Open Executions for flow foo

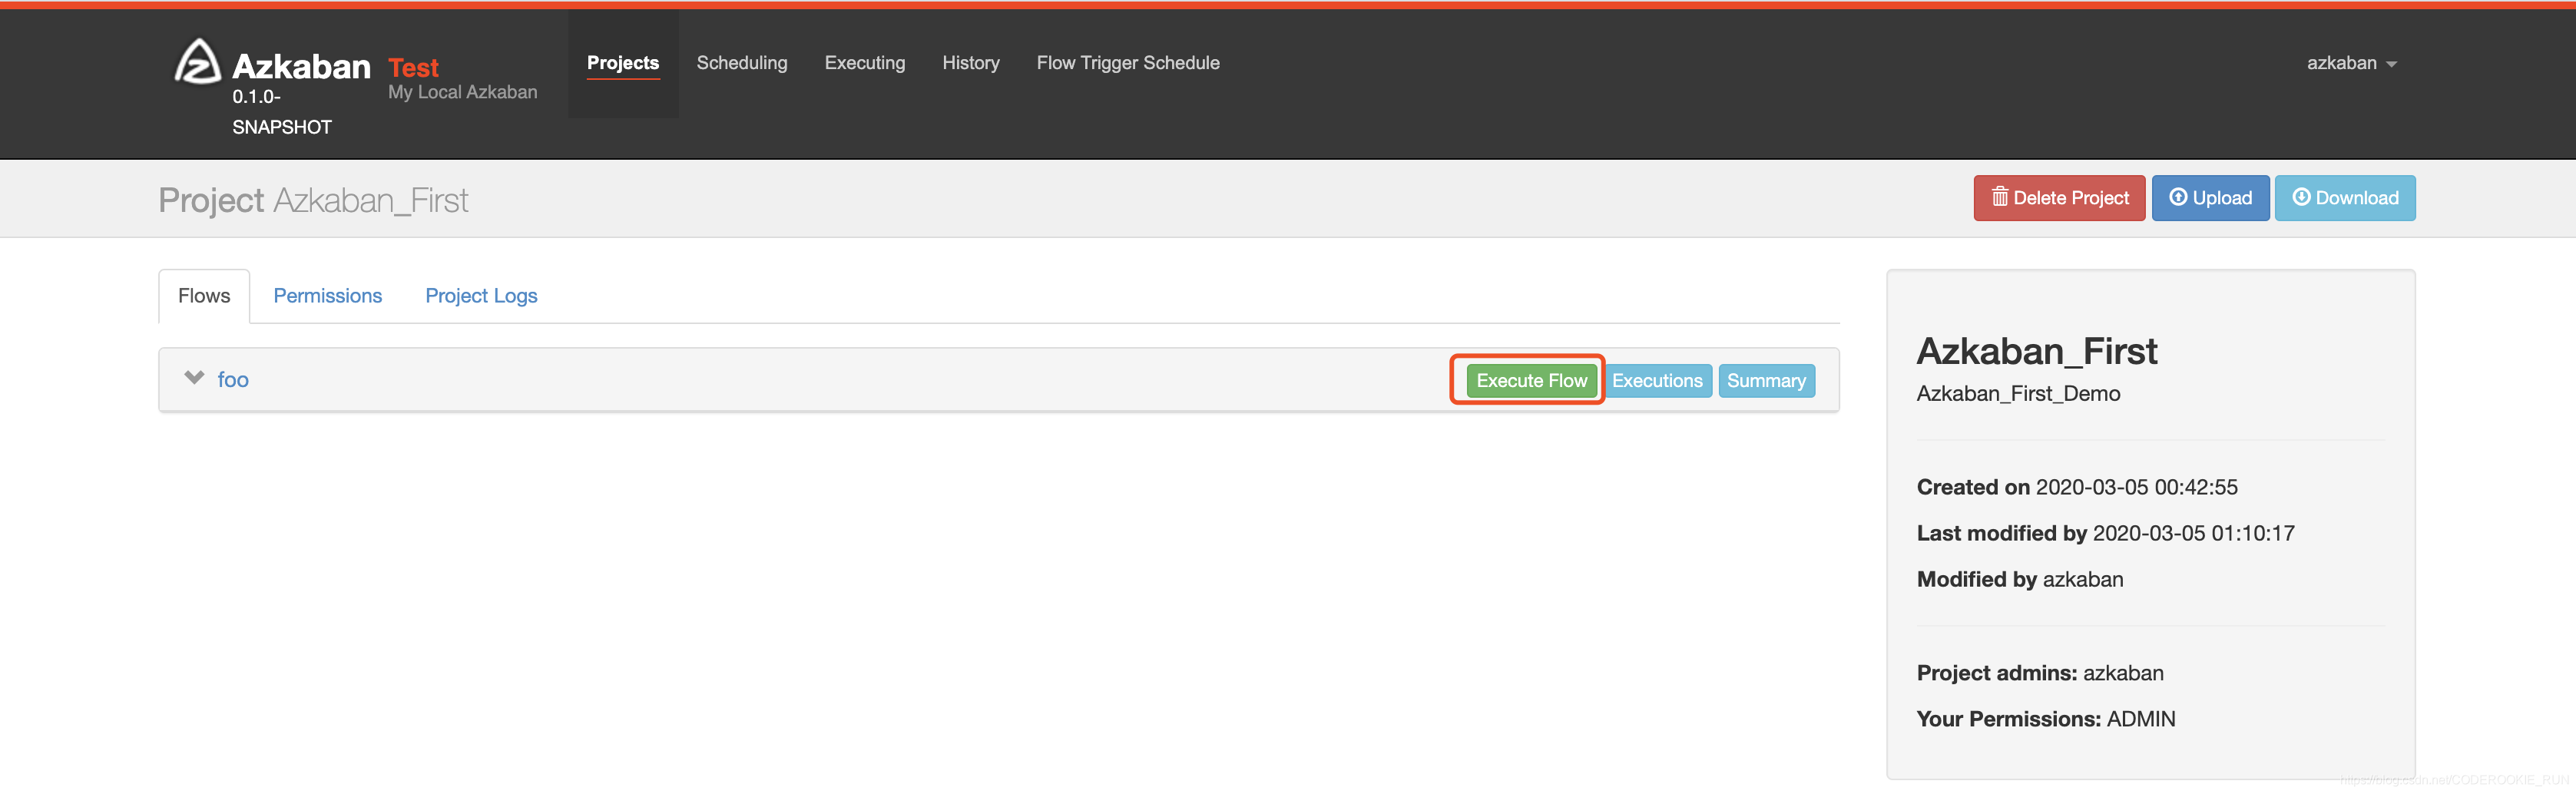(x=1657, y=381)
